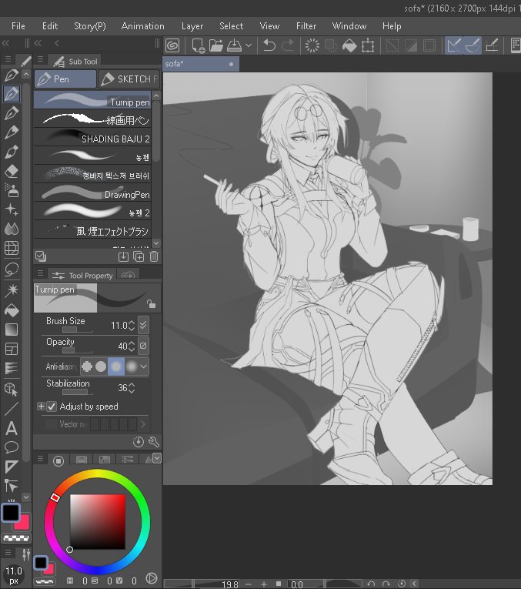Open the Filter menu
Image resolution: width=521 pixels, height=589 pixels.
[x=306, y=26]
